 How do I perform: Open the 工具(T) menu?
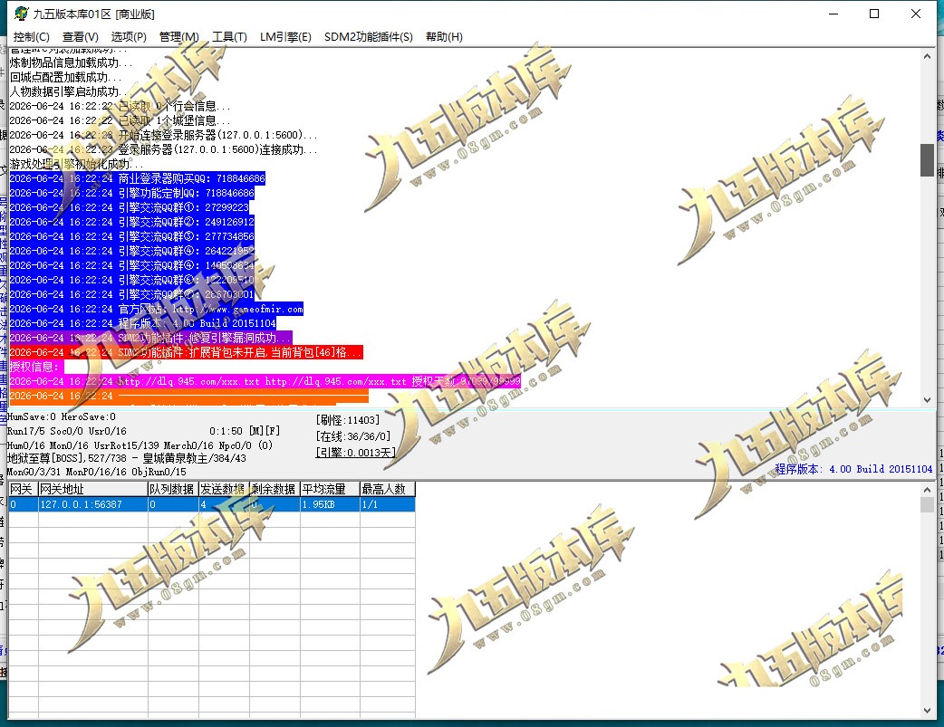[229, 37]
